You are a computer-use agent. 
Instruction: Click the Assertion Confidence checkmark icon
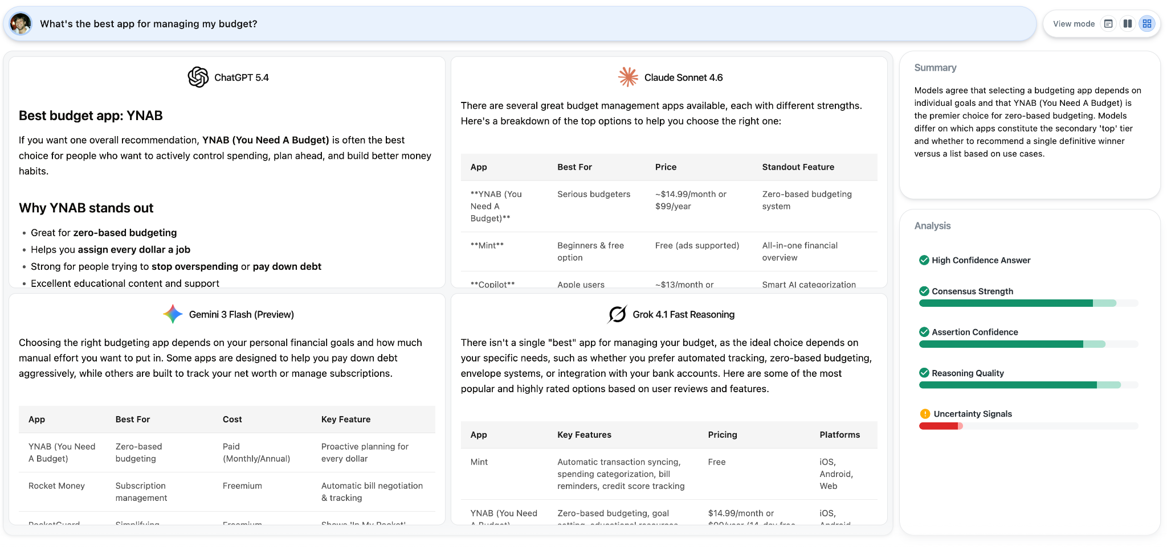pyautogui.click(x=924, y=332)
